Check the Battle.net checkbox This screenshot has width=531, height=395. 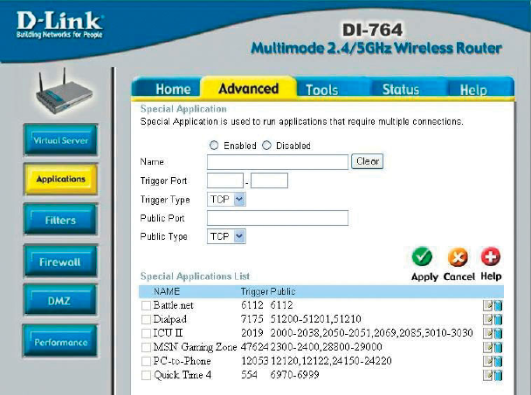146,305
